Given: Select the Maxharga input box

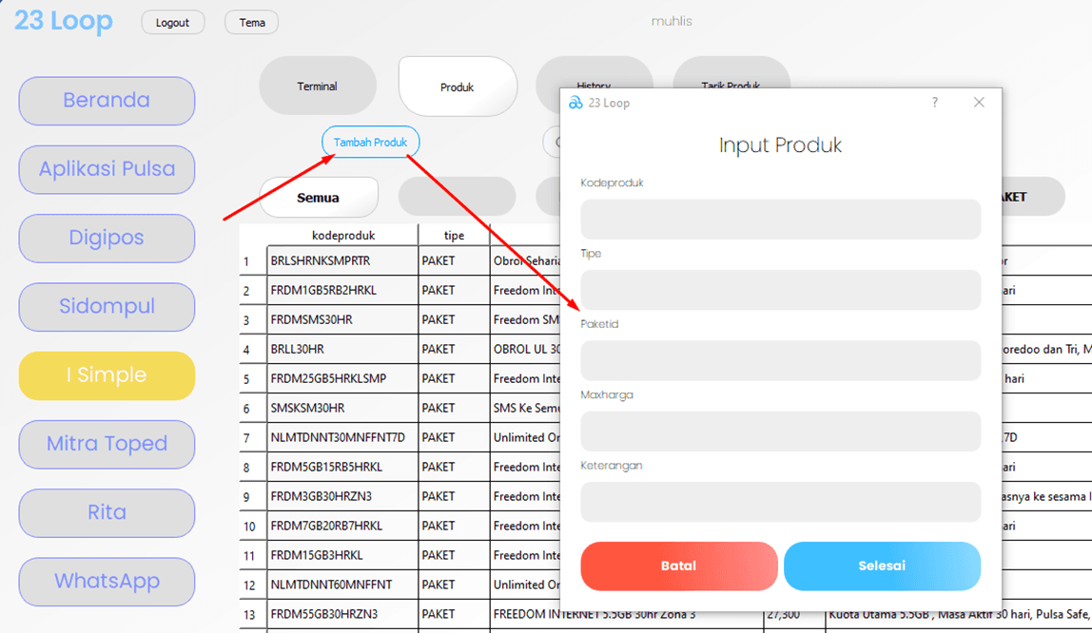Looking at the screenshot, I should [780, 432].
